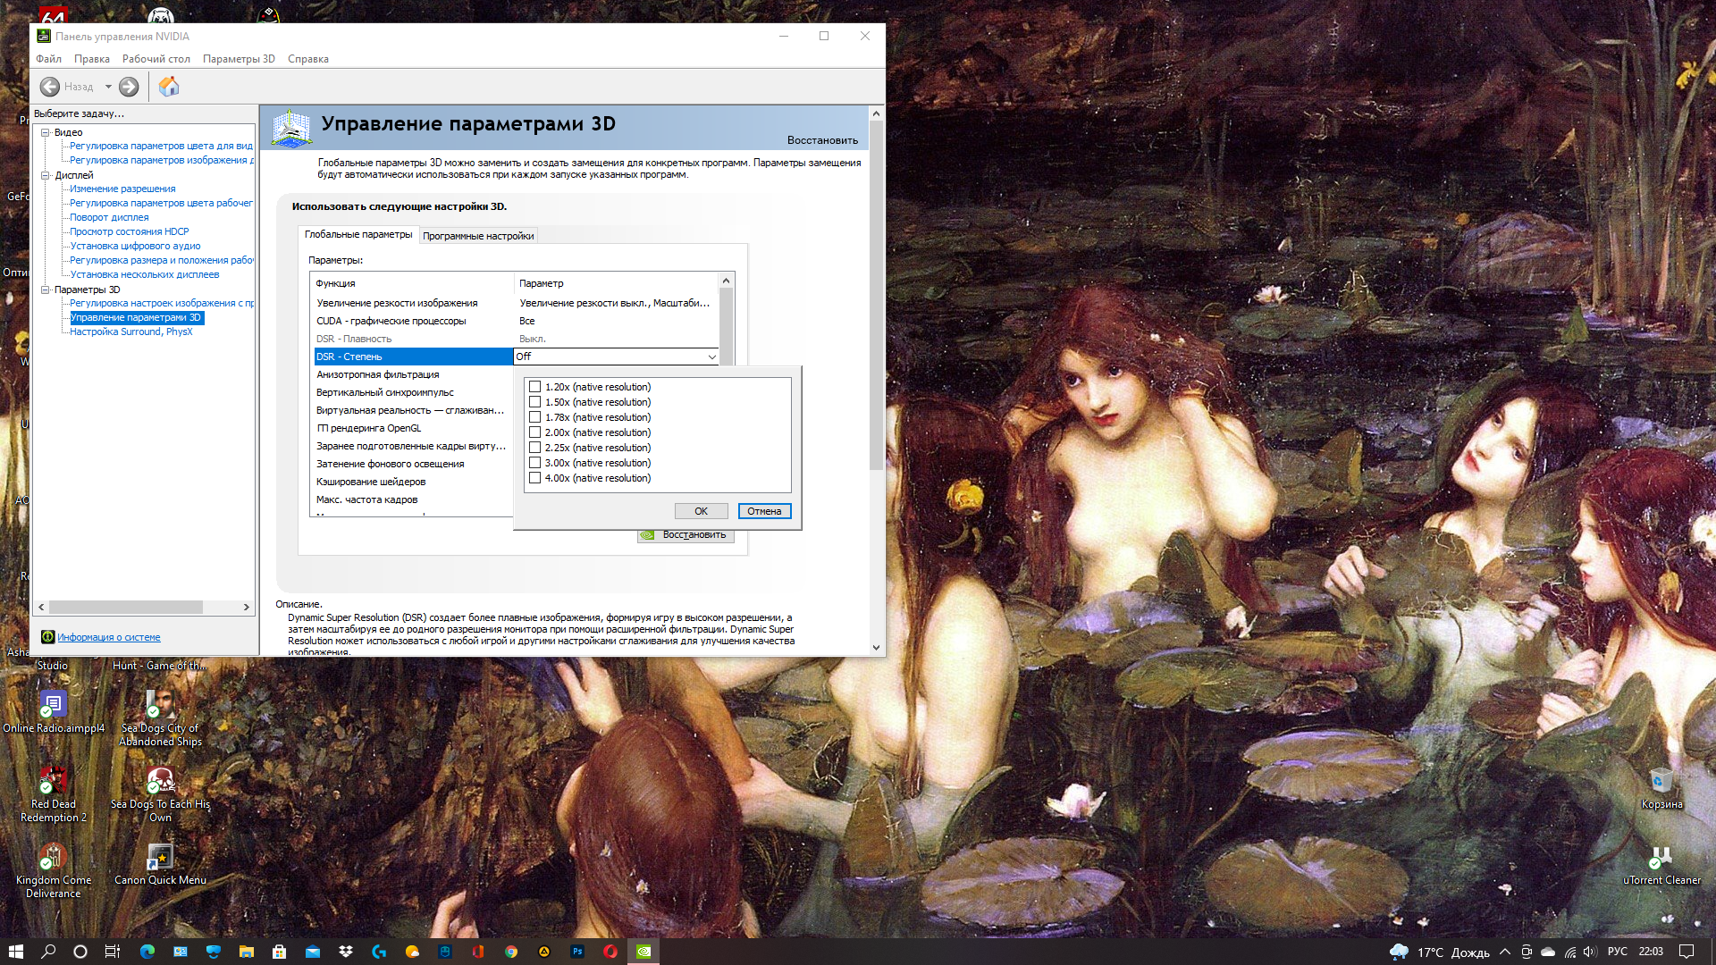Open the Справка menu
The image size is (1716, 965).
coord(308,59)
